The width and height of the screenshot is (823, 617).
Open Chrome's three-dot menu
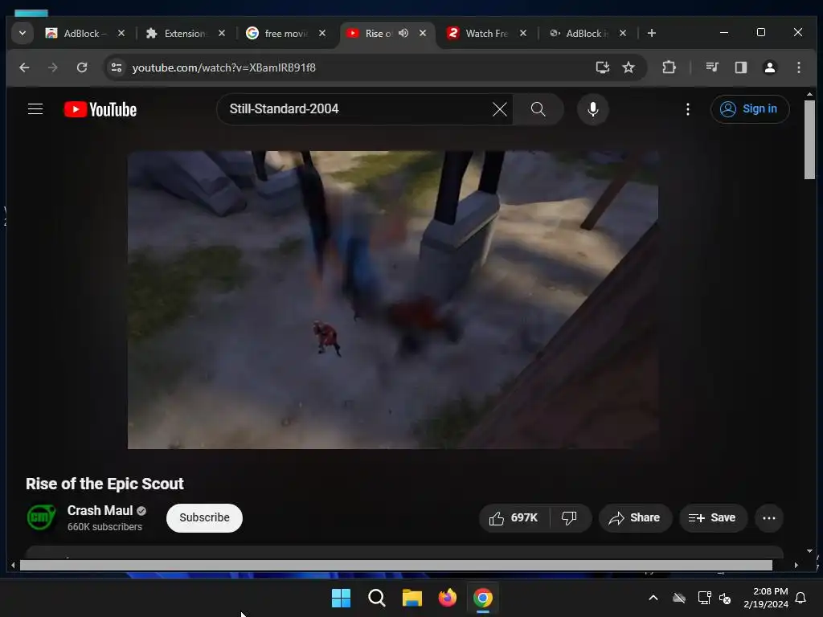pyautogui.click(x=798, y=67)
